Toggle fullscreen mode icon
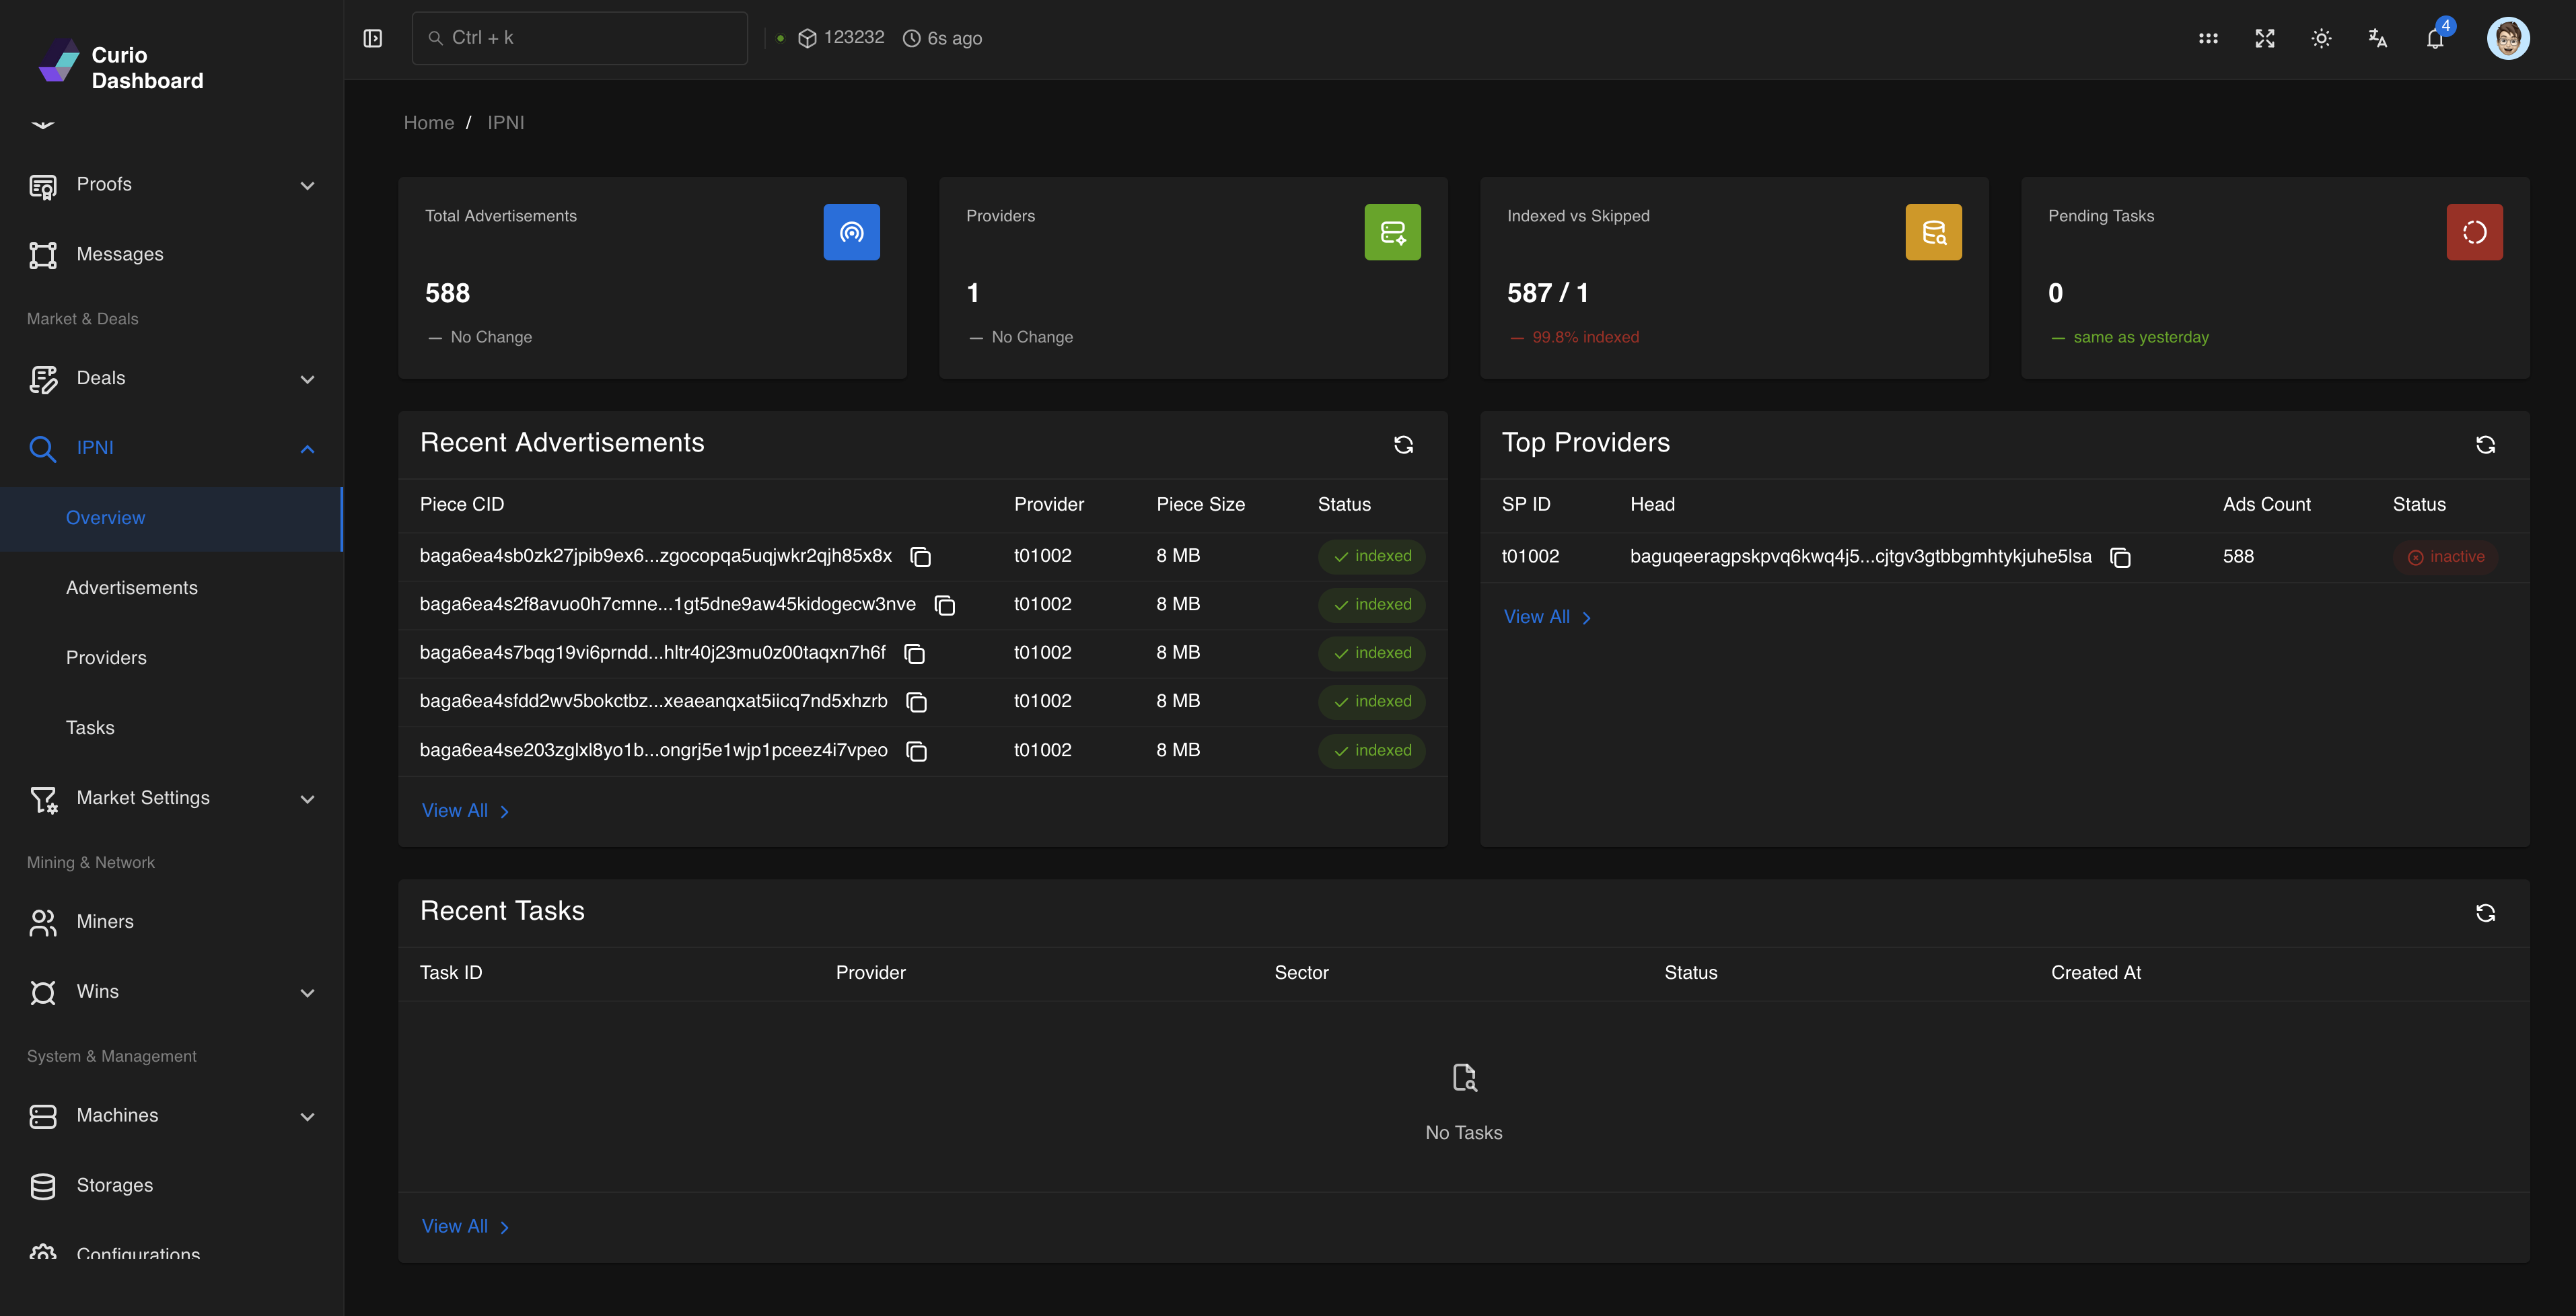This screenshot has width=2576, height=1316. (2264, 38)
